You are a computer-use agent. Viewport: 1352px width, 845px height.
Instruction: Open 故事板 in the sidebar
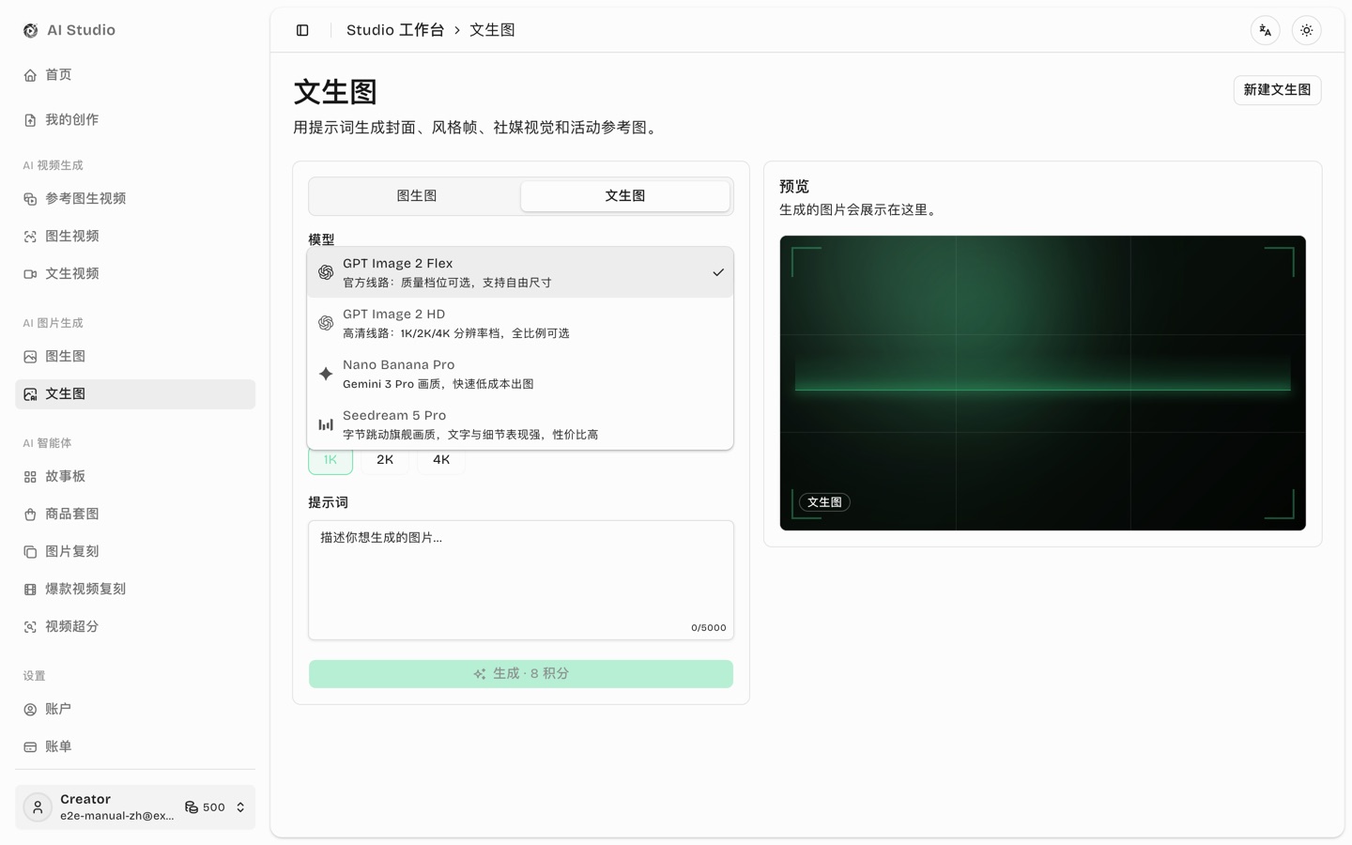[x=135, y=477]
